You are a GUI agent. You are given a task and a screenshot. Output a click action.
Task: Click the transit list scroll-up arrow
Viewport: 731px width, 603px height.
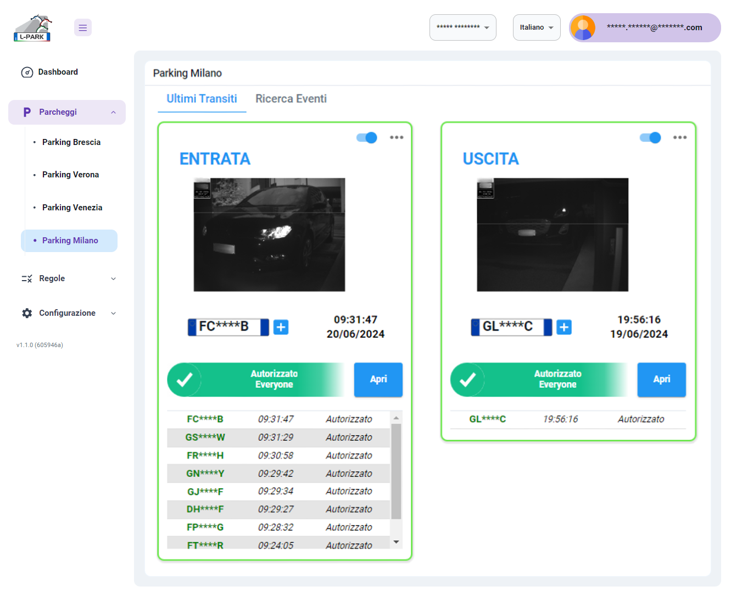(x=396, y=418)
